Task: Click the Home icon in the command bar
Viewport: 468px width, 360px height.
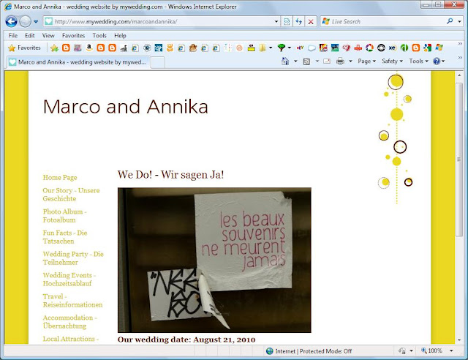Action: (285, 61)
